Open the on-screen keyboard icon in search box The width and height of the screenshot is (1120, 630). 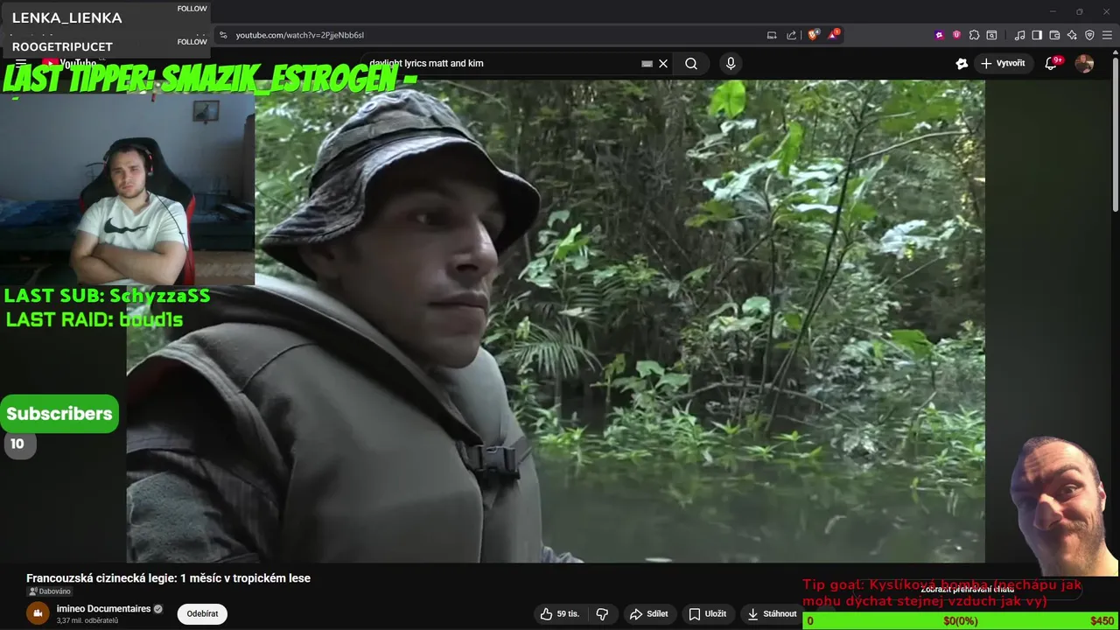[647, 63]
